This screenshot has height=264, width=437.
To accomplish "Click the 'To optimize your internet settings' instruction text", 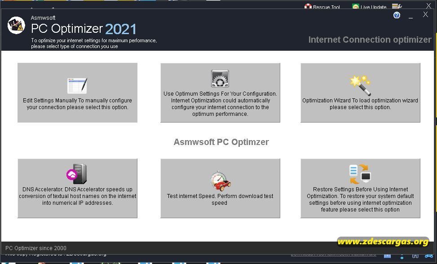I will click(x=94, y=44).
